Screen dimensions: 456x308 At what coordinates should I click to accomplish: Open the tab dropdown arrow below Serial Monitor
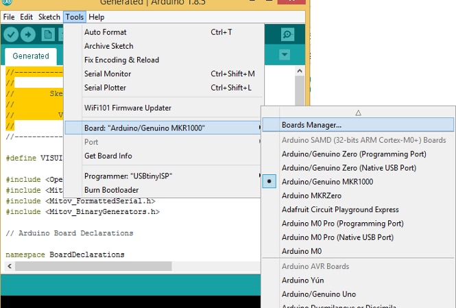coord(285,54)
